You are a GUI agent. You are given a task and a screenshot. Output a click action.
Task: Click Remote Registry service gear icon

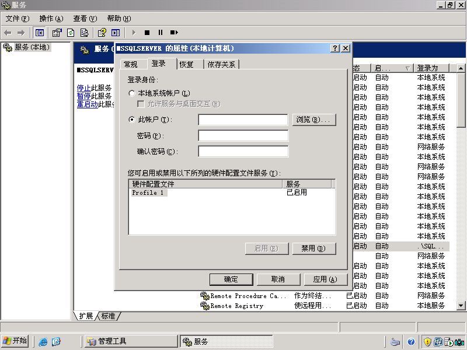click(205, 305)
